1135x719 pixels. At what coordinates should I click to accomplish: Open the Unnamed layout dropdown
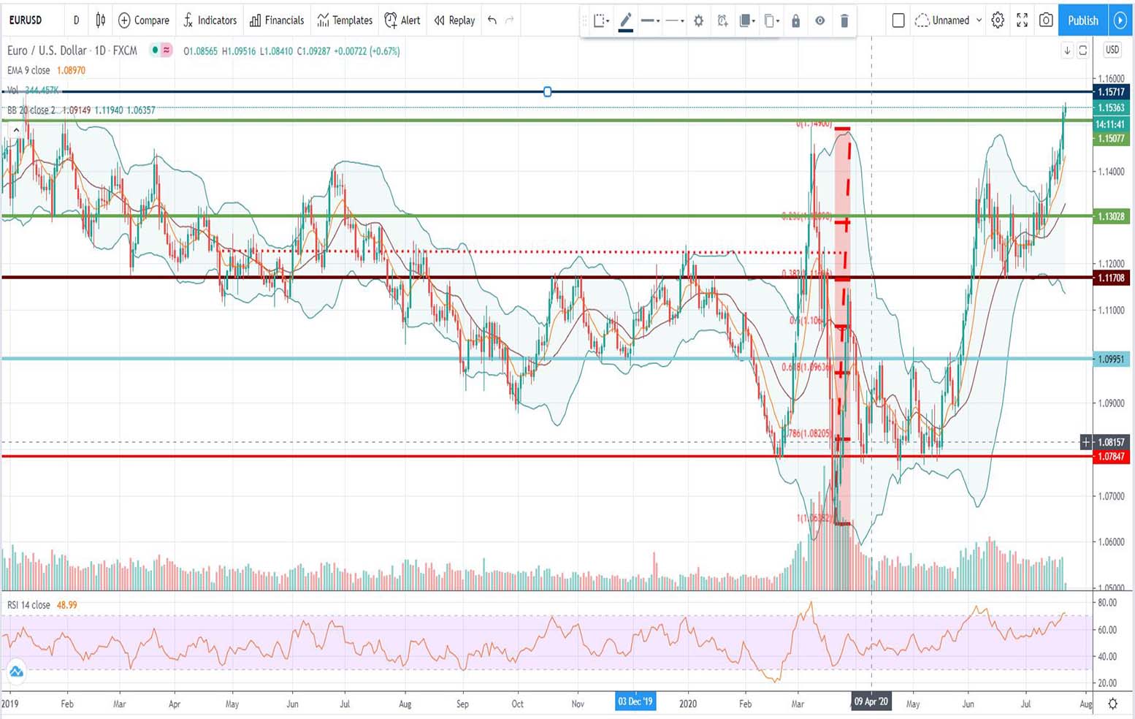[948, 20]
